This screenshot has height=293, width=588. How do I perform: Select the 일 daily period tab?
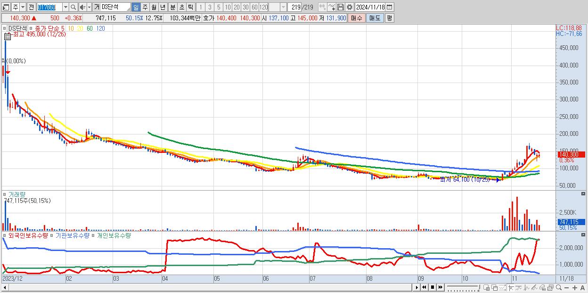[x=136, y=7]
